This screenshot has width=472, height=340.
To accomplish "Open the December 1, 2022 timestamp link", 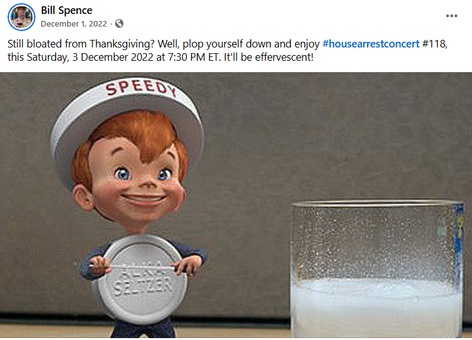I will coord(74,24).
